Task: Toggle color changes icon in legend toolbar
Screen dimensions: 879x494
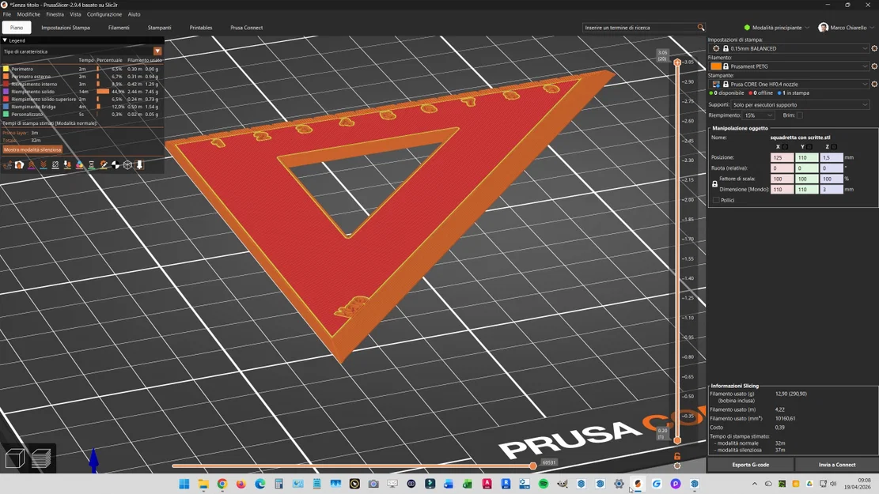Action: coord(79,164)
